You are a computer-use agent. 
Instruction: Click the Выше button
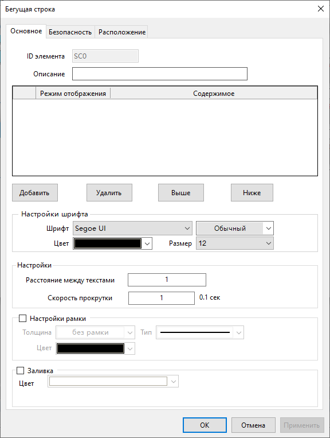[181, 192]
